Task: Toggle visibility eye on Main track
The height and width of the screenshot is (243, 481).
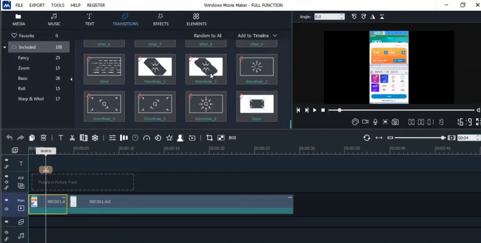Action: [6, 200]
